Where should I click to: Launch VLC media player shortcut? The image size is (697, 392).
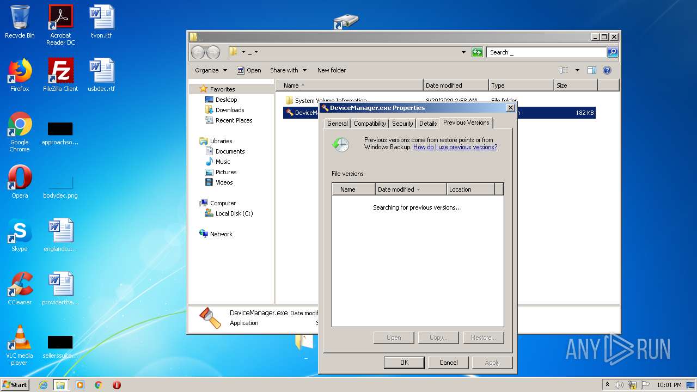[x=20, y=345]
